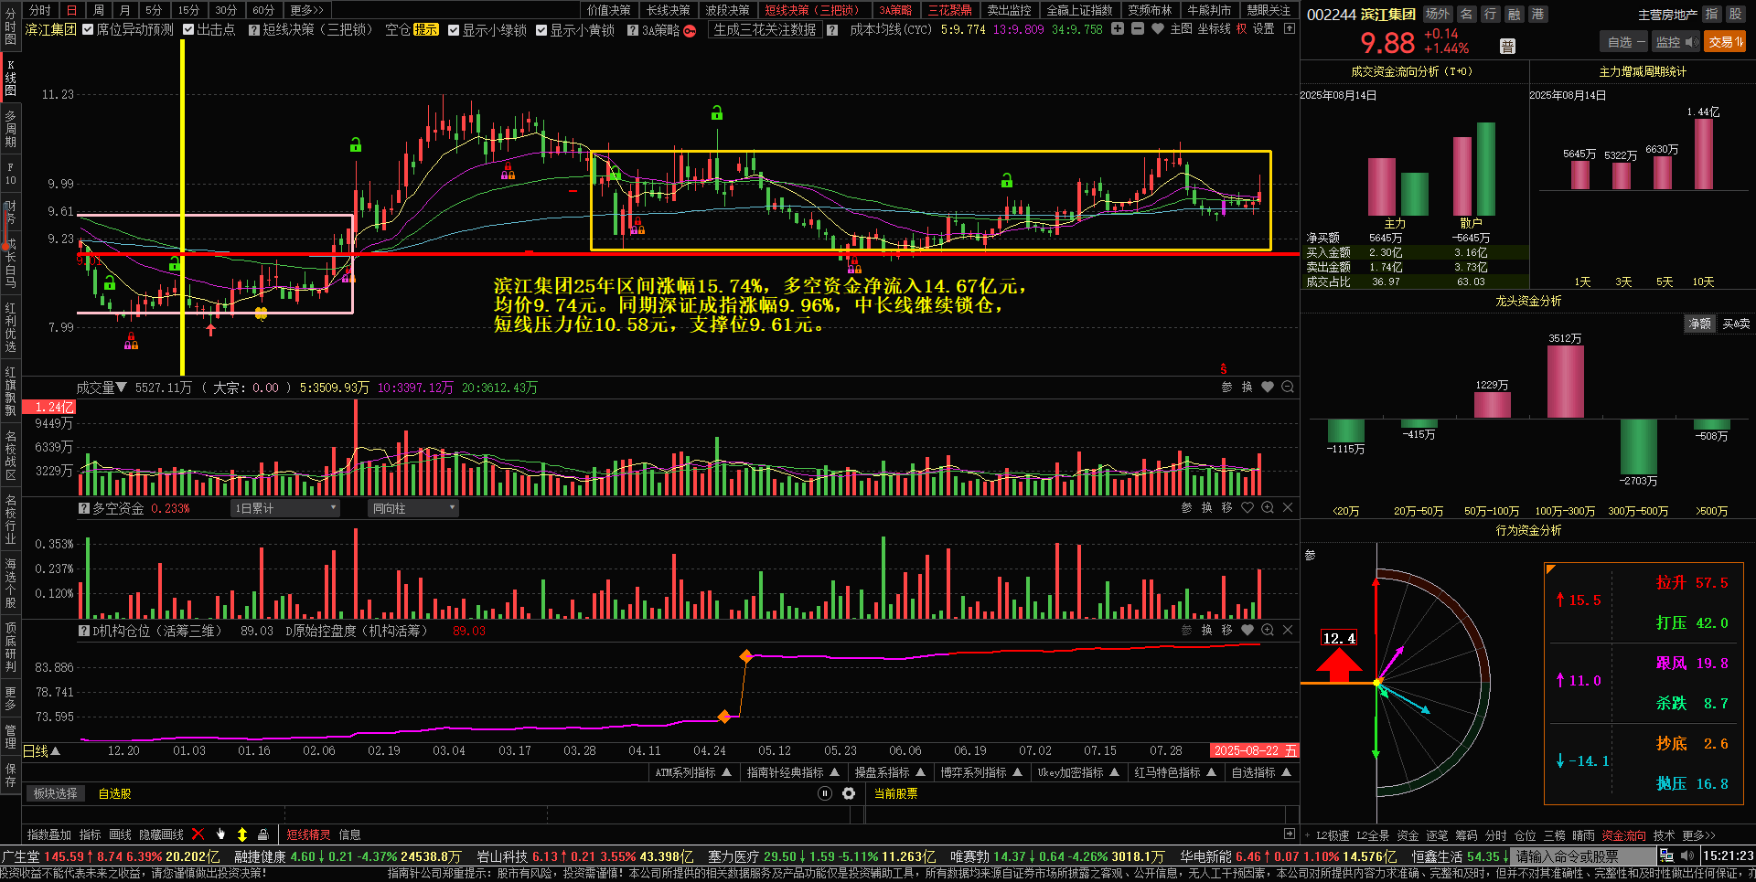Switch to 5分 period tab

154,10
